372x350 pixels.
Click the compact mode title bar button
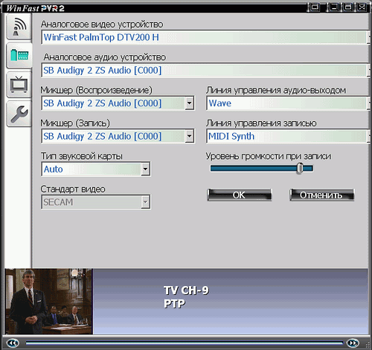(x=314, y=7)
